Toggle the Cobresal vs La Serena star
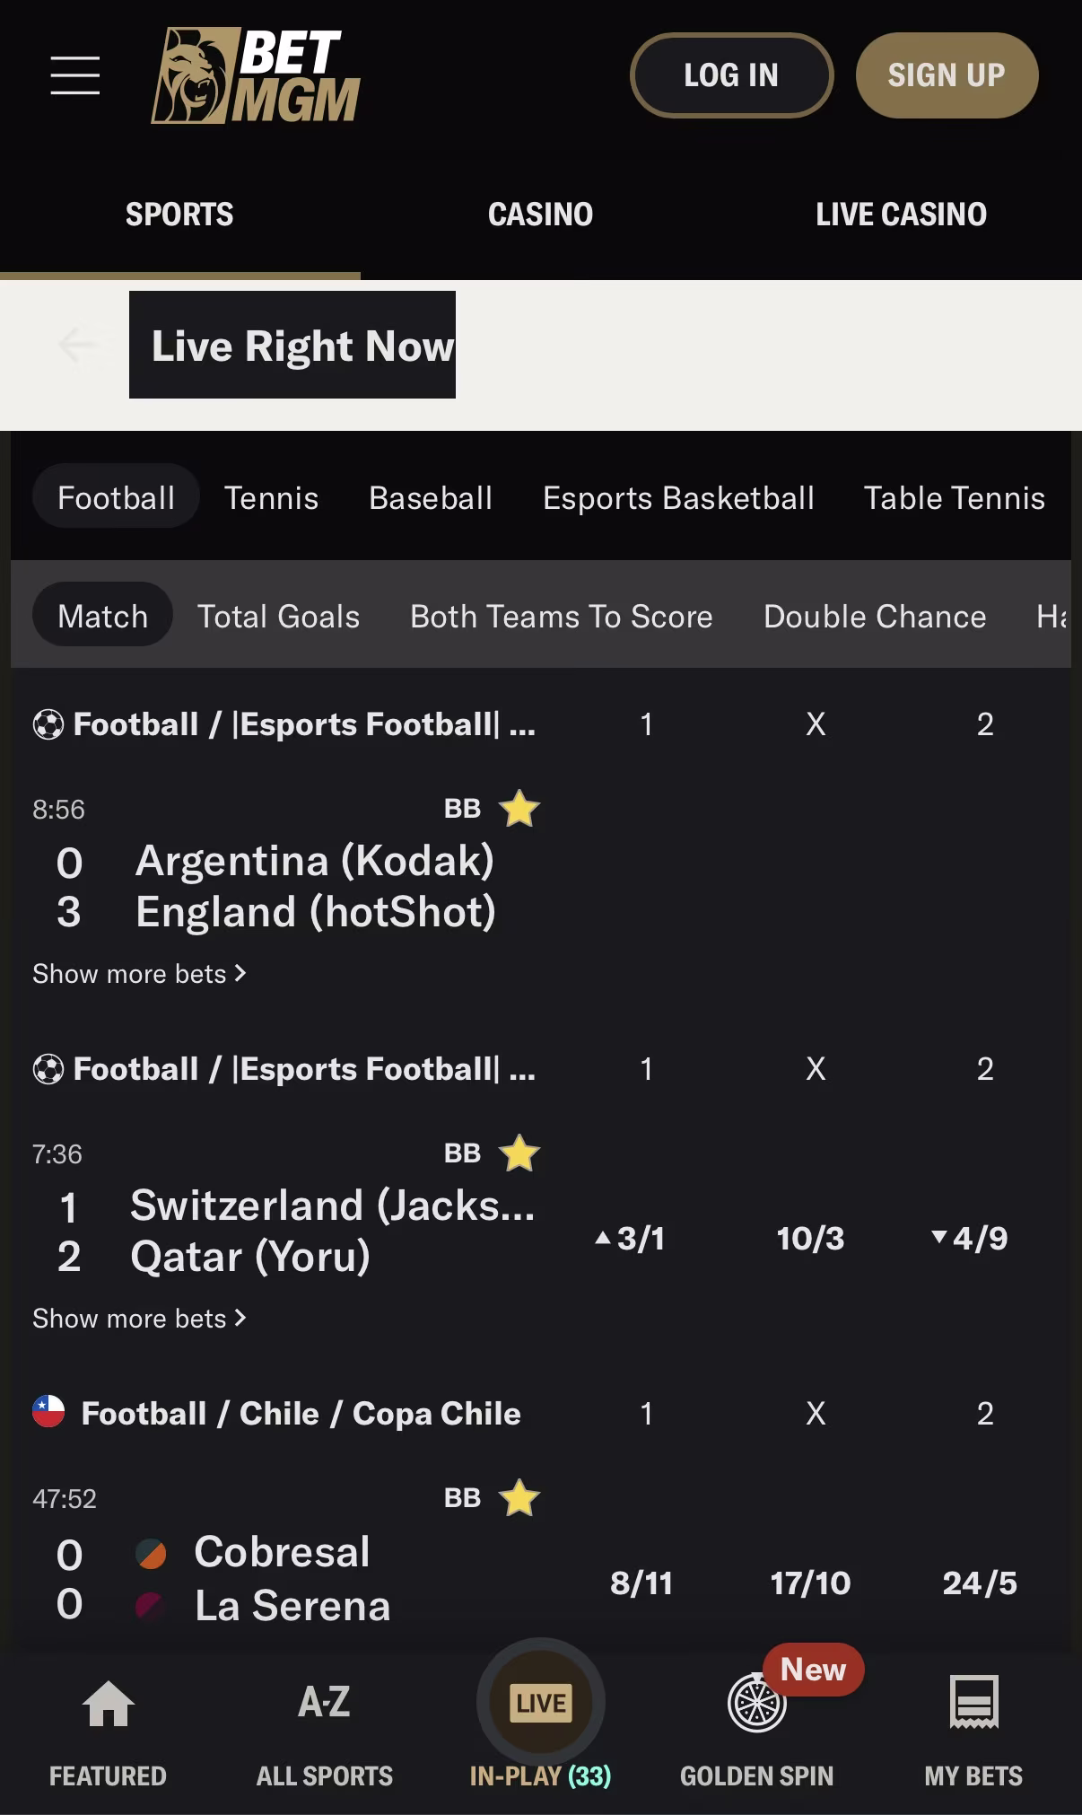This screenshot has height=1815, width=1082. point(519,1497)
